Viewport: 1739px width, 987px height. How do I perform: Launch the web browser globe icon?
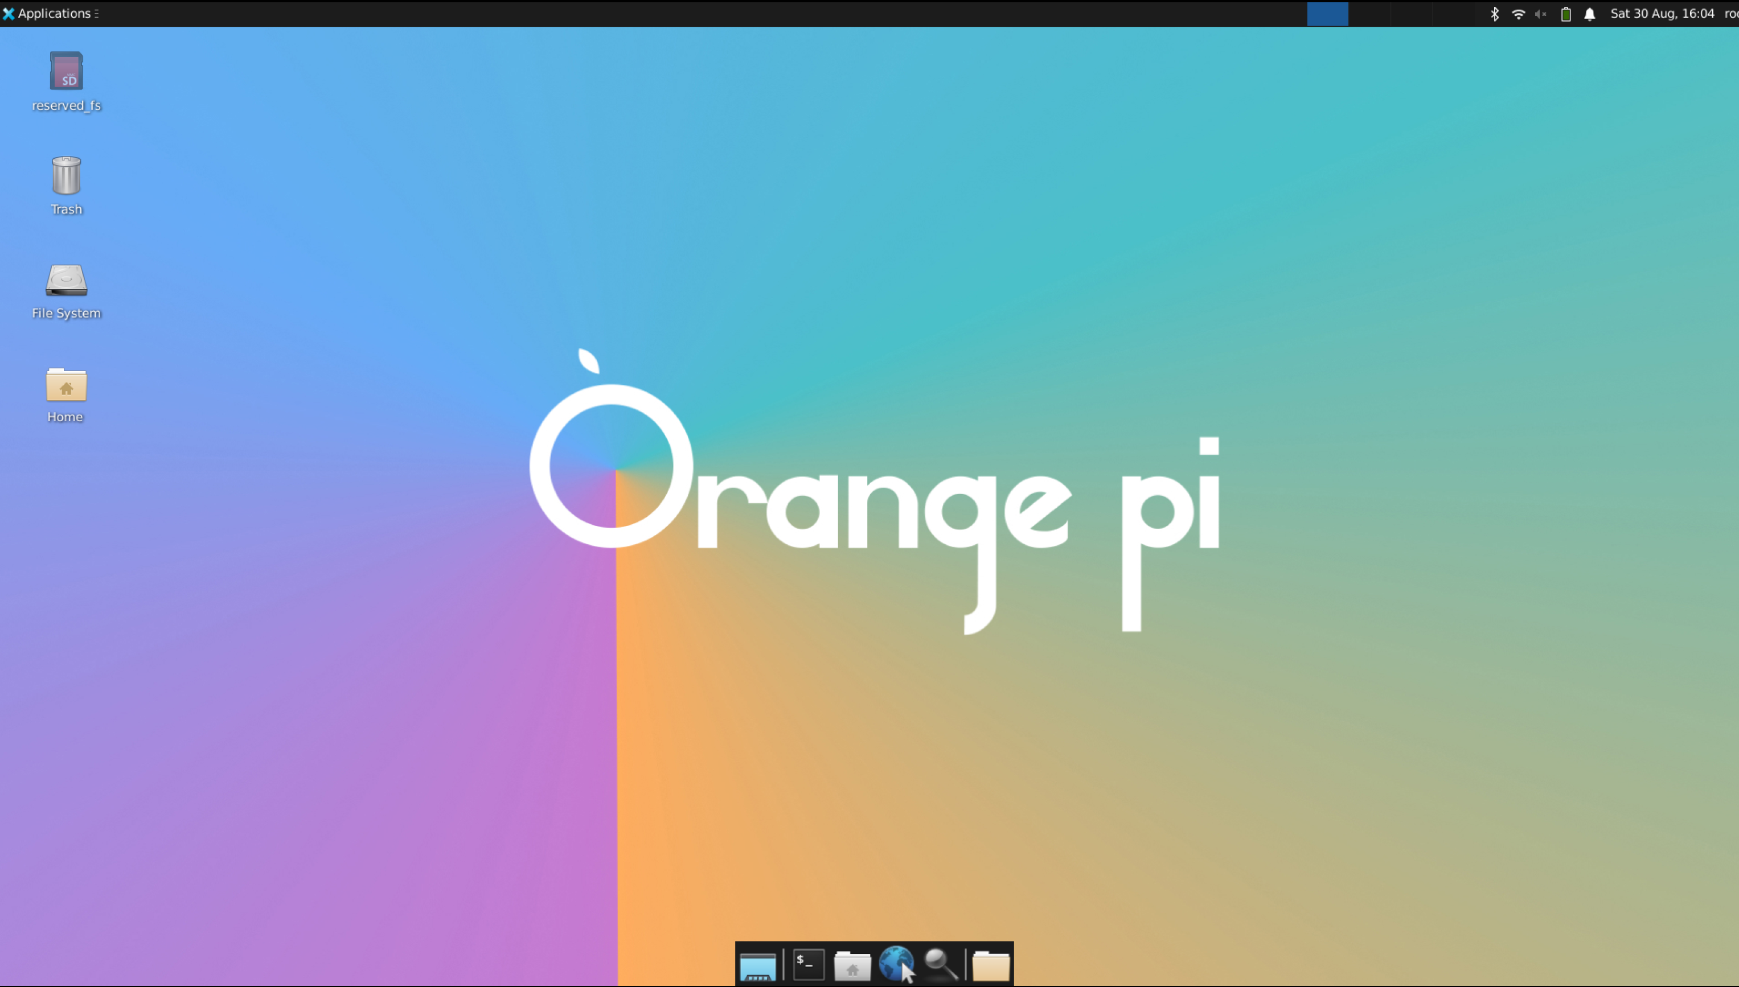coord(896,964)
